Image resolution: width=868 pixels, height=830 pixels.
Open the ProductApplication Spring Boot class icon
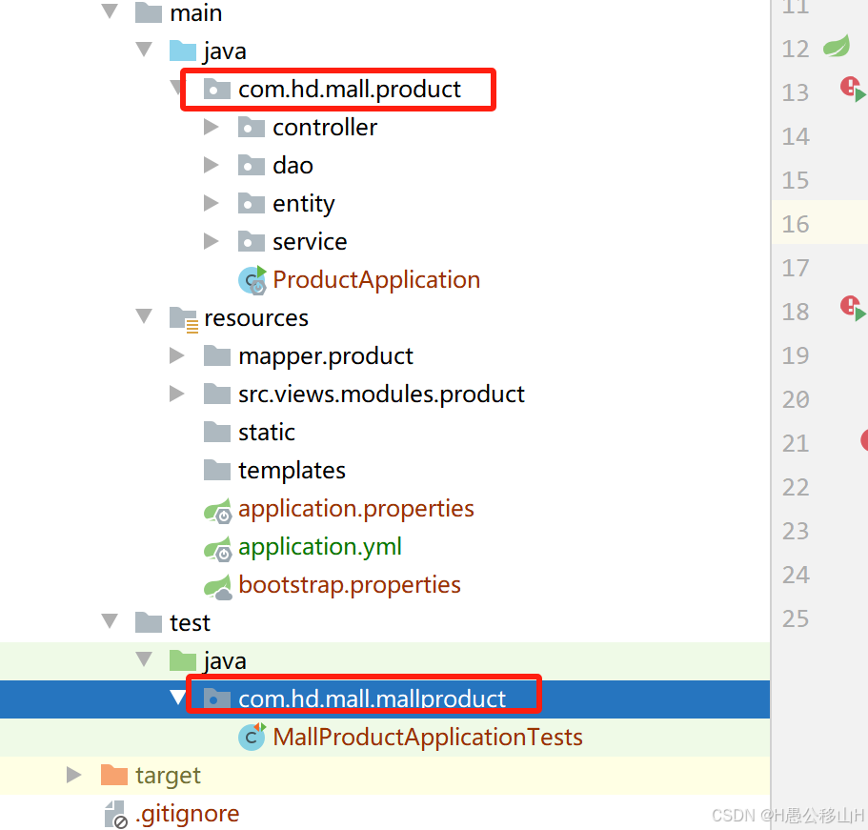251,279
